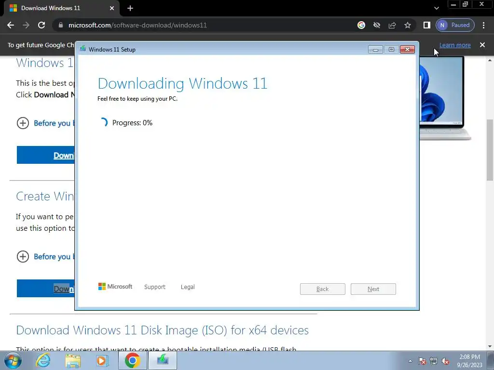This screenshot has width=494, height=370.
Task: Close the Windows 11 Setup dialog
Action: pos(407,50)
